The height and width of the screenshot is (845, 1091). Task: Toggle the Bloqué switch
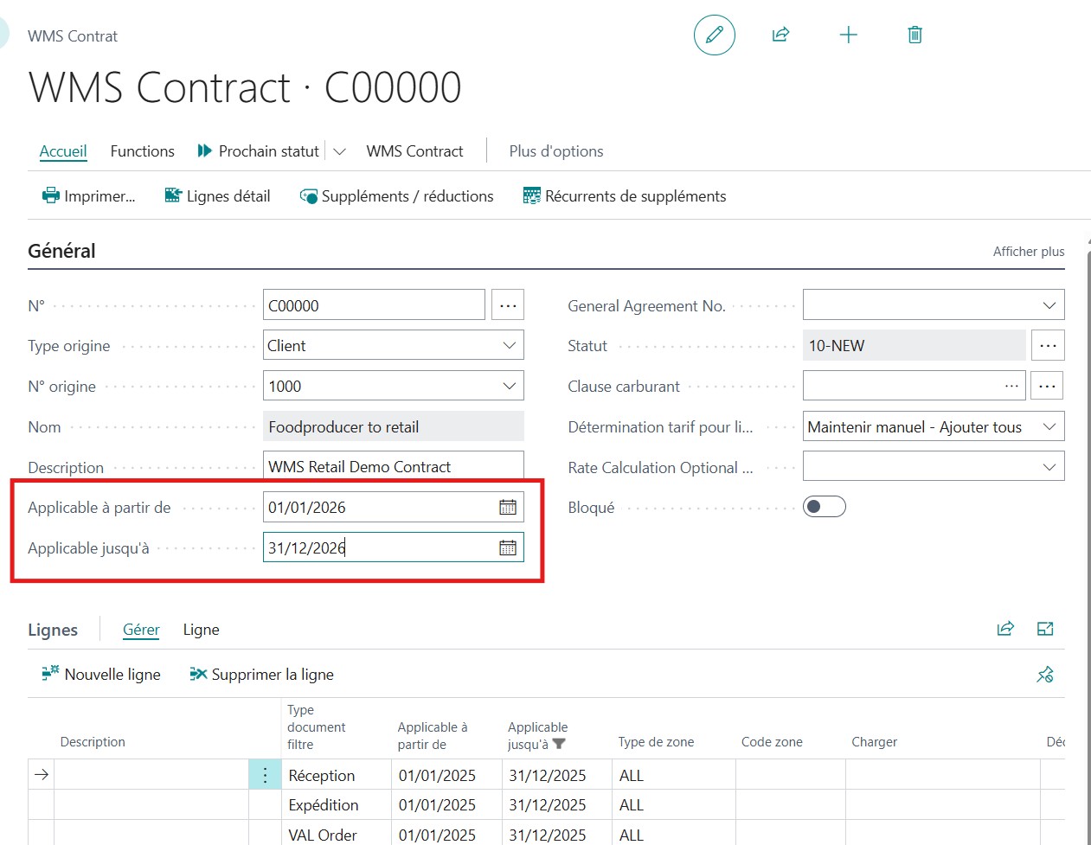[x=824, y=507]
